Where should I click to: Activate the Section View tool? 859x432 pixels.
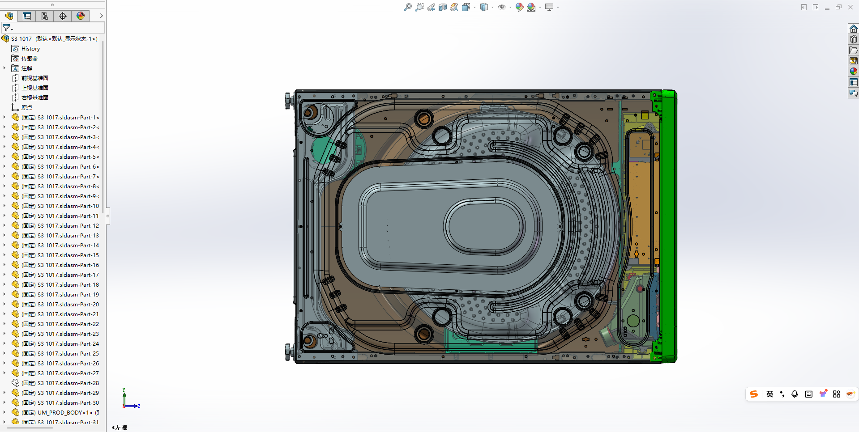pyautogui.click(x=442, y=7)
